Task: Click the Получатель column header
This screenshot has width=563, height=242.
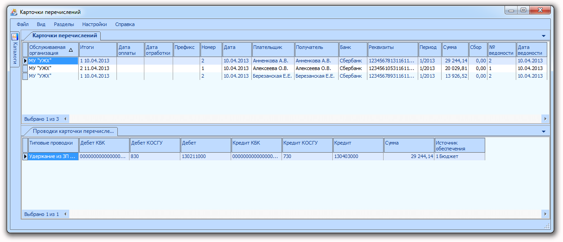Action: [x=317, y=50]
